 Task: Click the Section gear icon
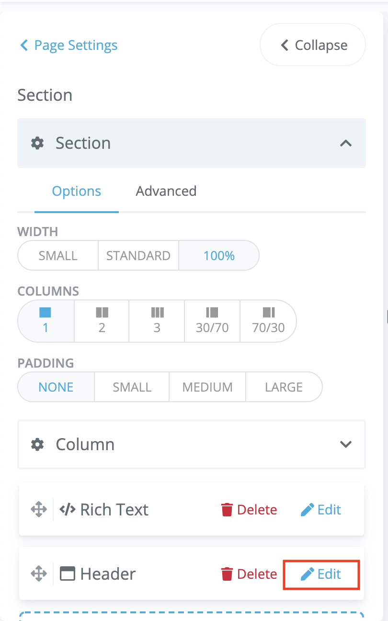[37, 143]
